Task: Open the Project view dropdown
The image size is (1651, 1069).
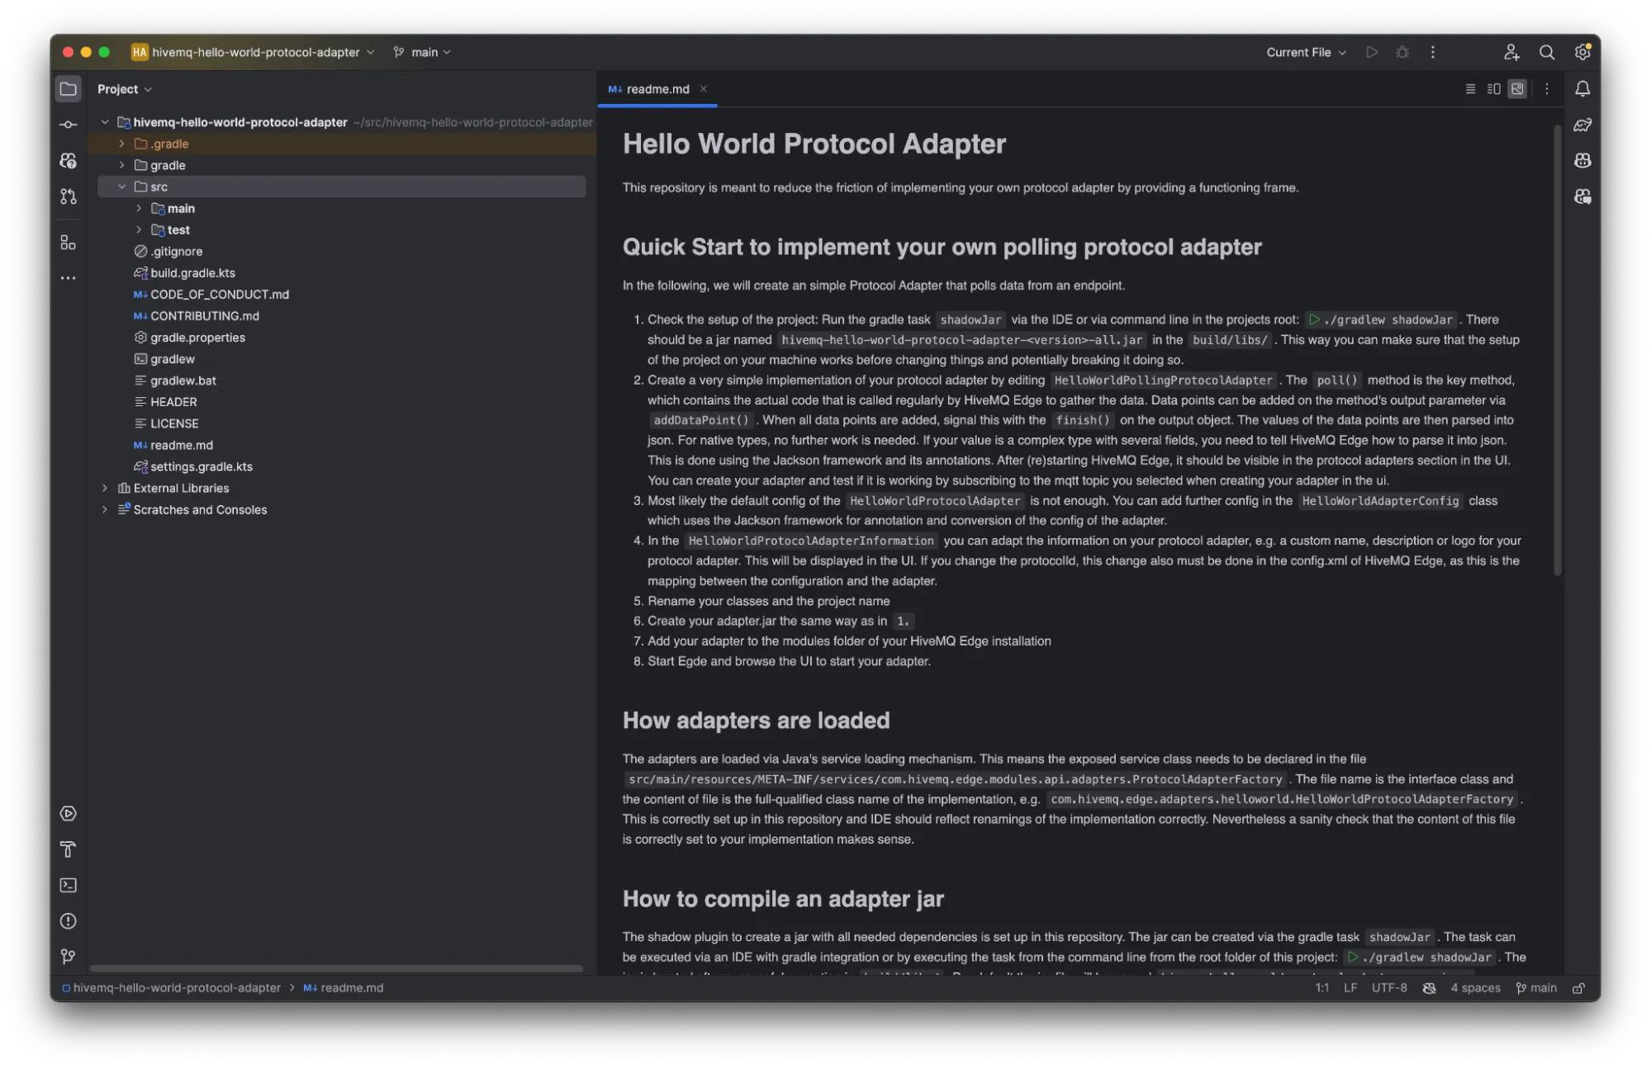Action: [125, 89]
